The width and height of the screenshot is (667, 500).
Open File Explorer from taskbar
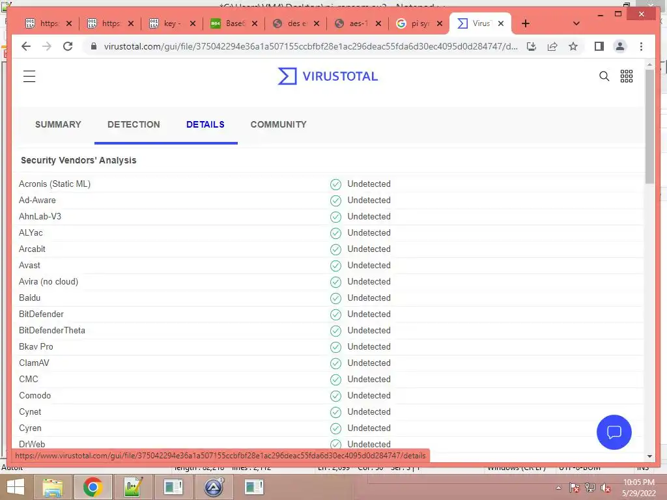pos(53,487)
